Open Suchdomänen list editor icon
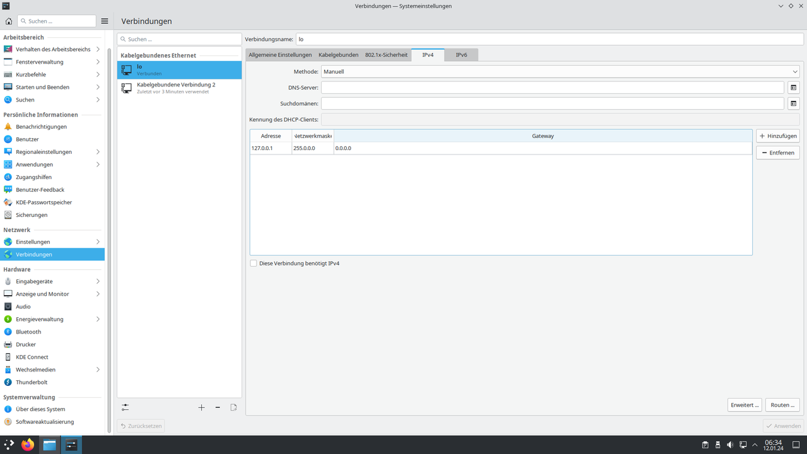807x454 pixels. point(793,103)
